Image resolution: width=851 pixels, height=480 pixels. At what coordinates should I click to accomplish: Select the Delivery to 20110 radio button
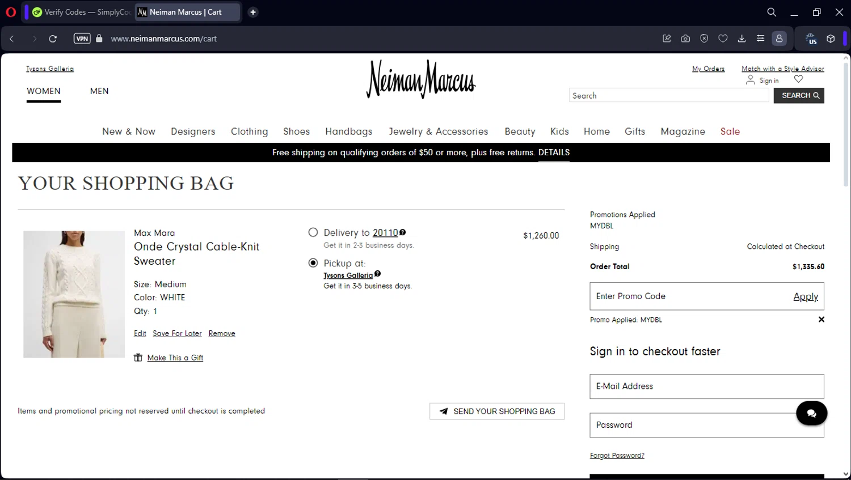[313, 232]
